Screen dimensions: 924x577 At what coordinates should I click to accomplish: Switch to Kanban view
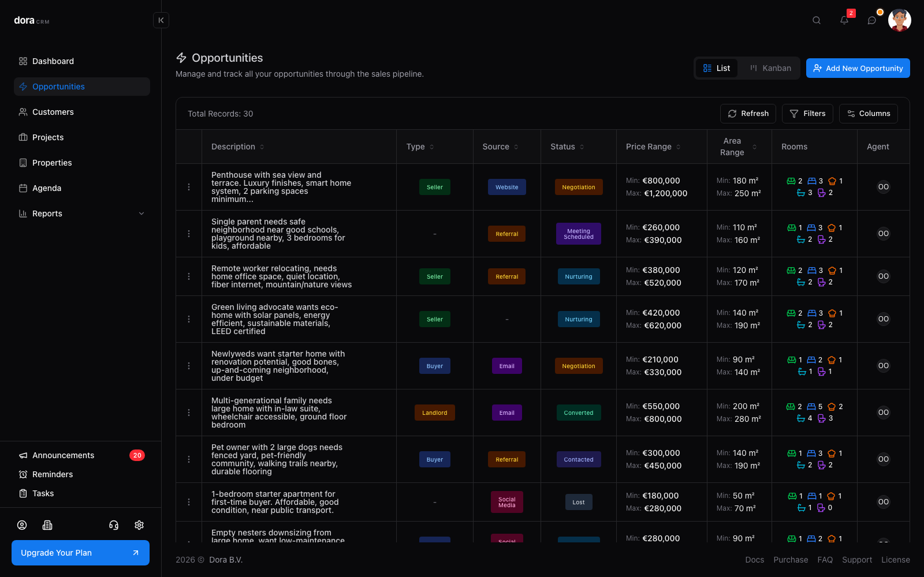(x=770, y=68)
